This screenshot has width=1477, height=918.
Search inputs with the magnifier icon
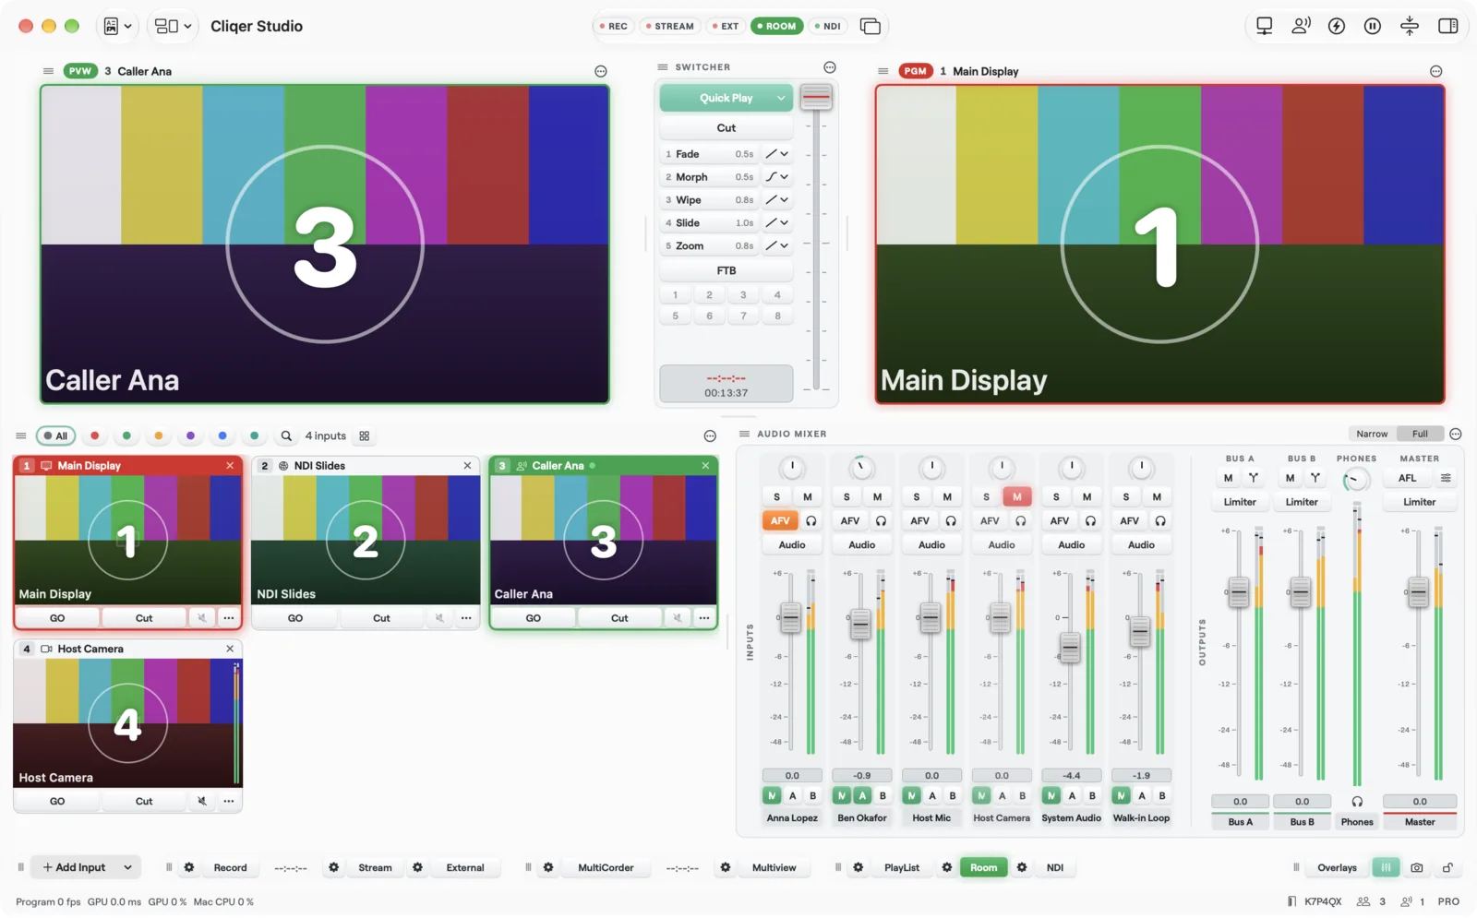point(286,435)
